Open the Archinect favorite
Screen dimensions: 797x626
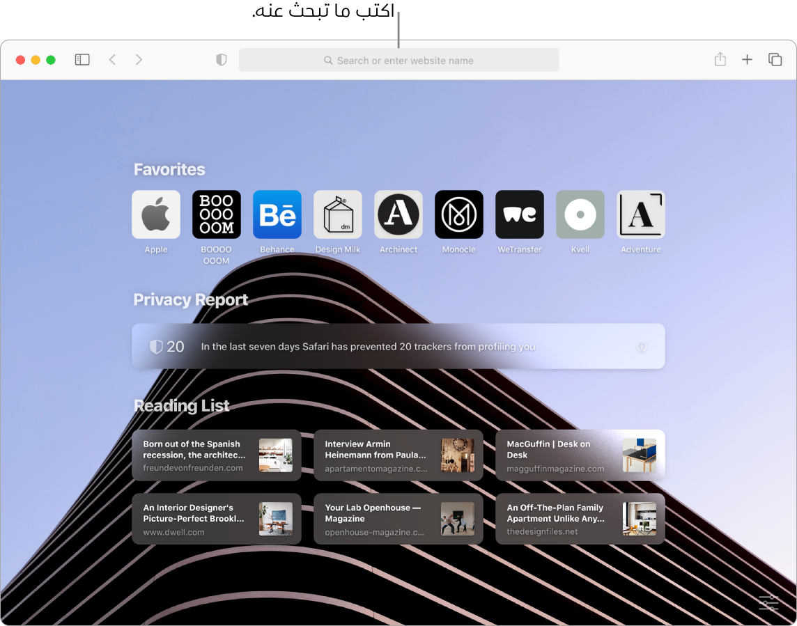[398, 214]
